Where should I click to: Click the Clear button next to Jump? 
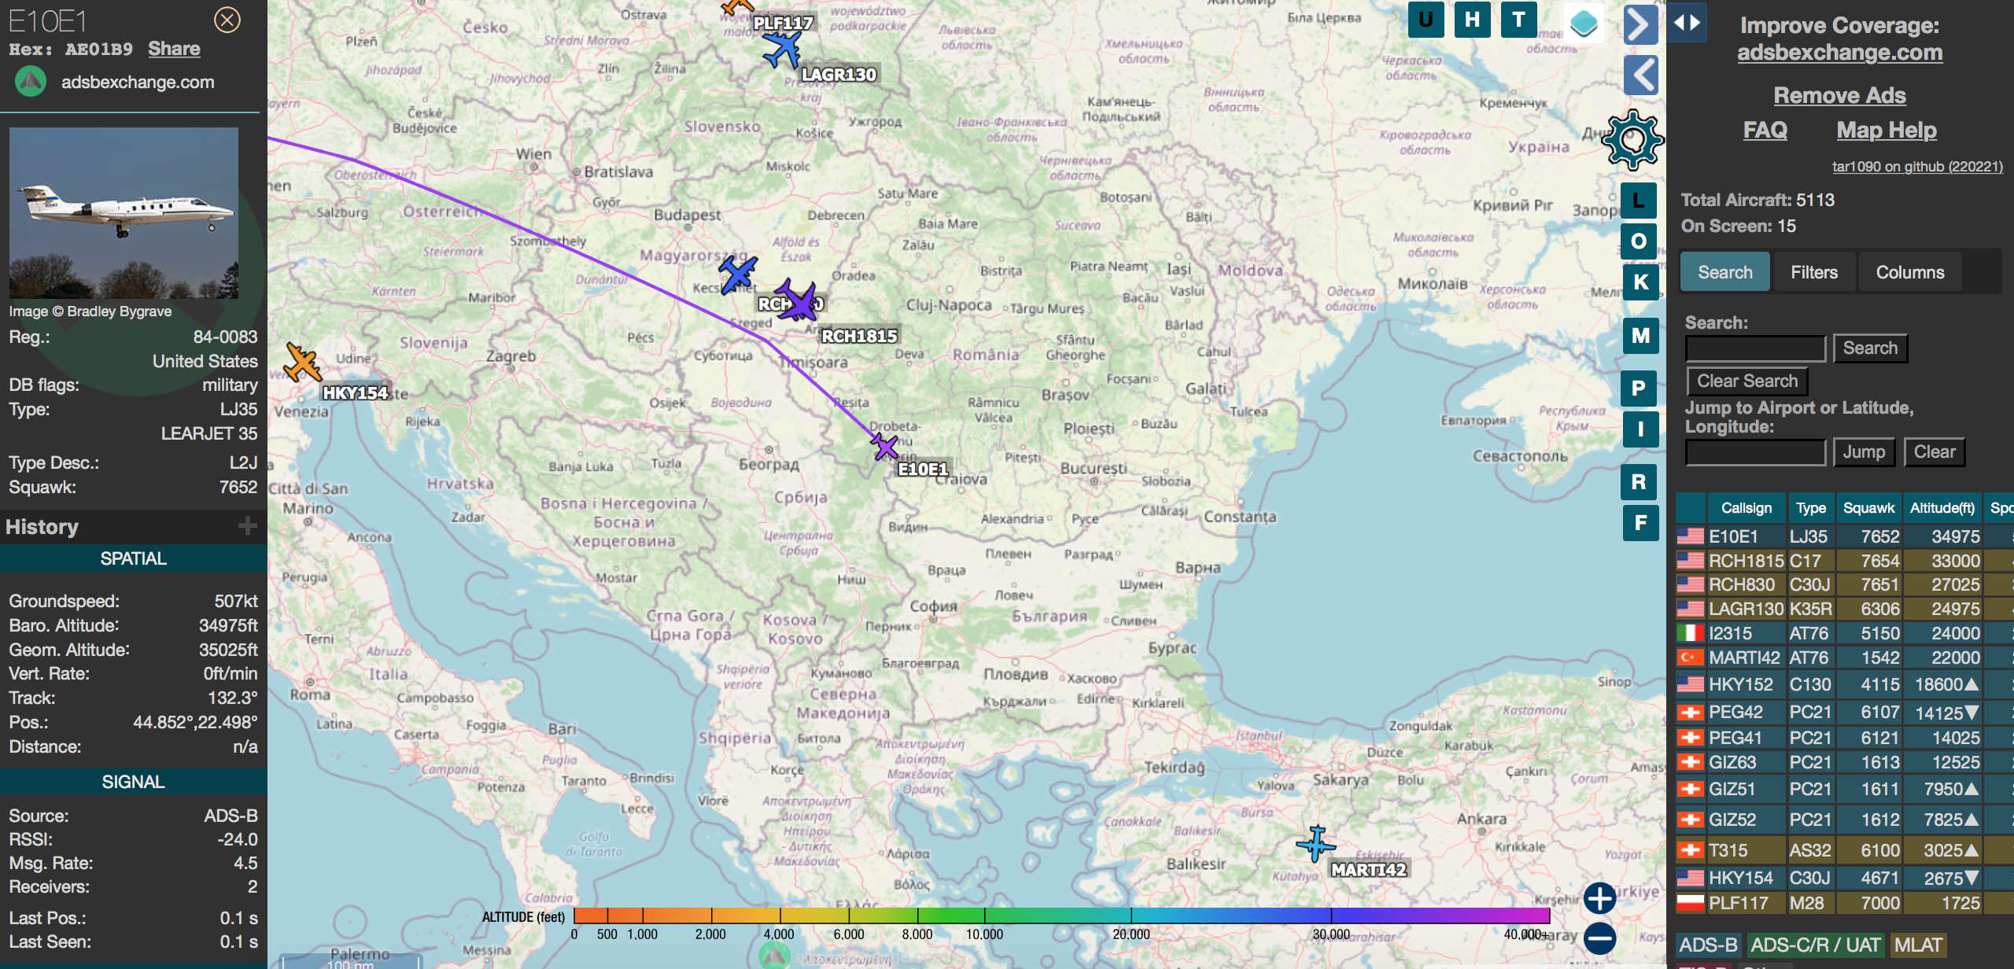(x=1934, y=451)
